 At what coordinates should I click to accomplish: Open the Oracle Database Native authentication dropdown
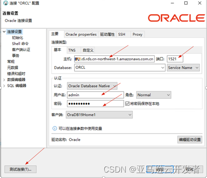(x=92, y=86)
